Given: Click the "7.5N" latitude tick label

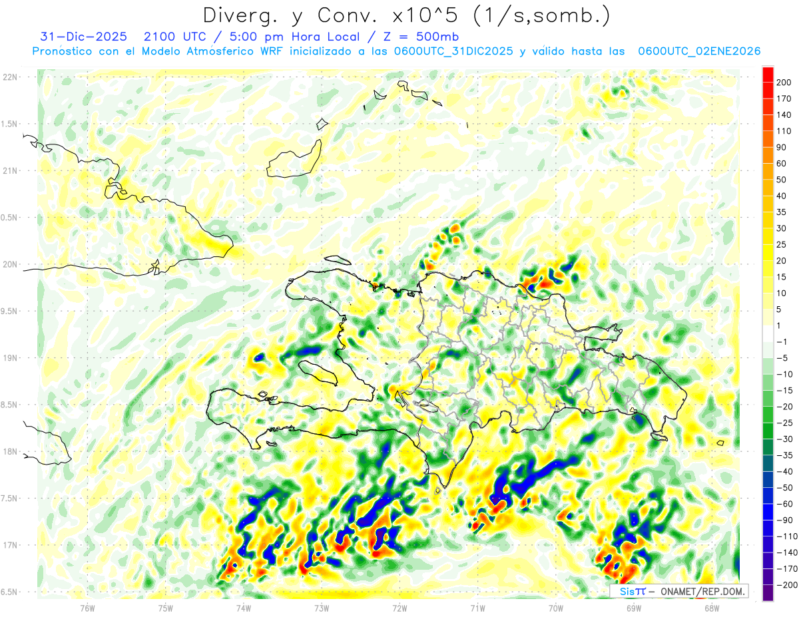Looking at the screenshot, I should (x=10, y=499).
